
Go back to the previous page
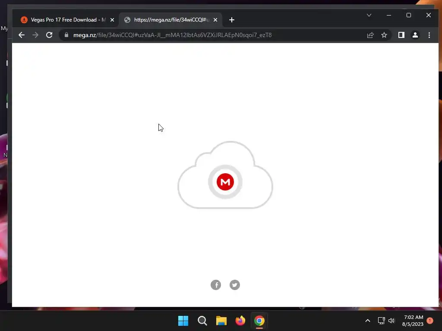click(22, 35)
